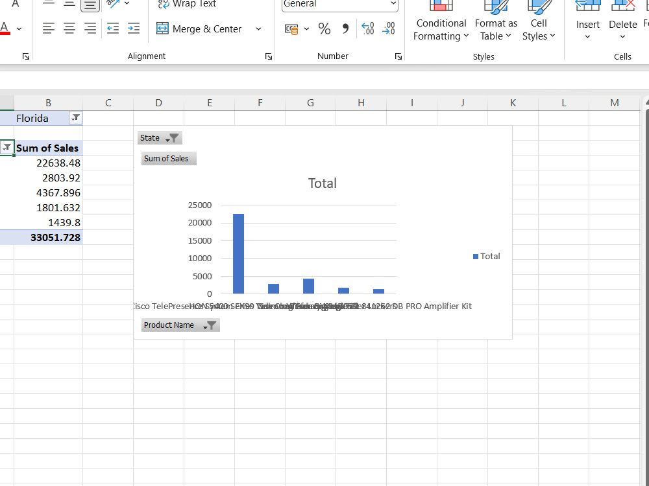649x486 pixels.
Task: Decrease indent of cell contents
Action: pyautogui.click(x=112, y=29)
